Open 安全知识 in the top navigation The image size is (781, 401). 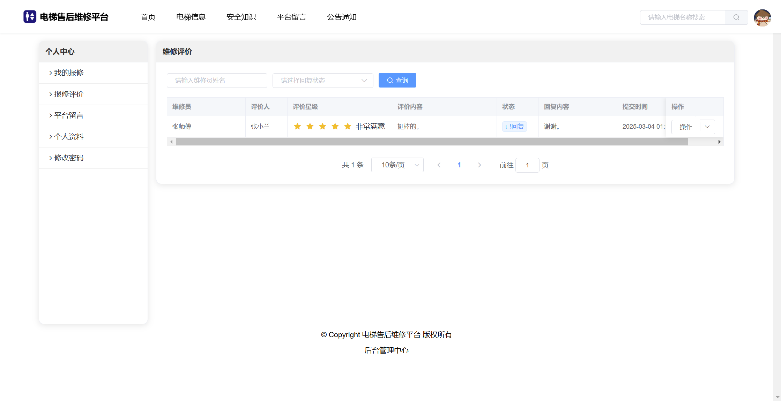[x=241, y=17]
